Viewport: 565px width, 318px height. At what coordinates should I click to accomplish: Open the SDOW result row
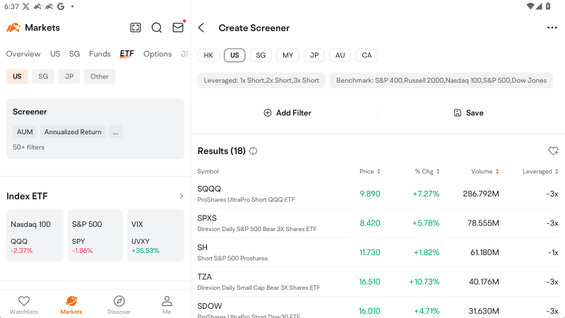coord(378,309)
